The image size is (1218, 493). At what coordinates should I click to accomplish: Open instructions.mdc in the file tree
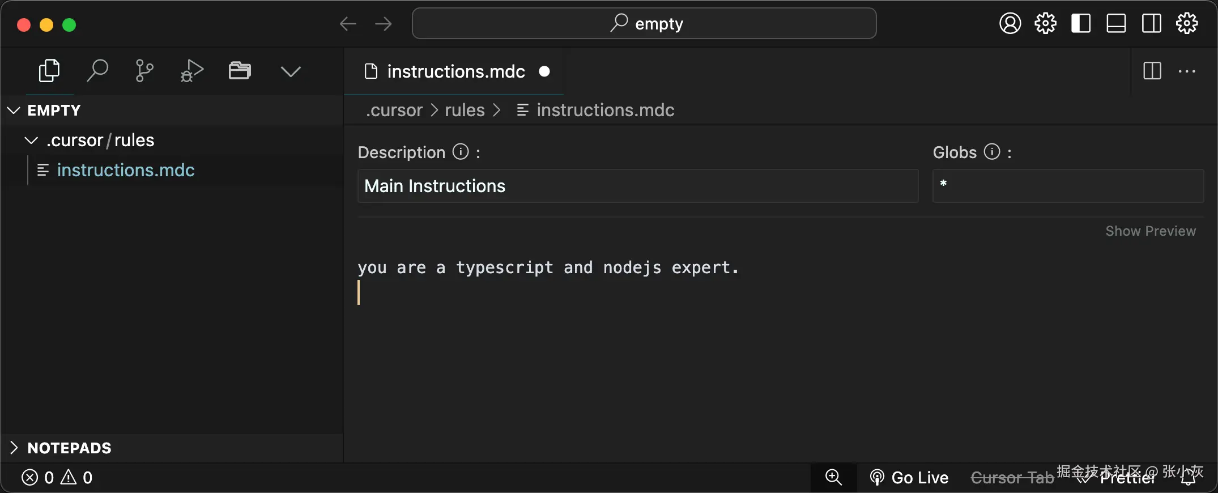click(126, 170)
